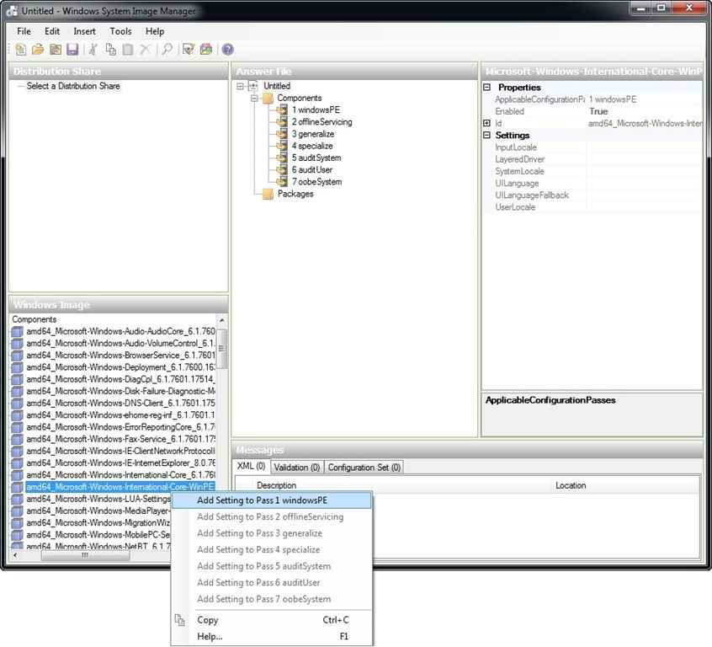Collapse the Components node in Answer File

point(255,99)
